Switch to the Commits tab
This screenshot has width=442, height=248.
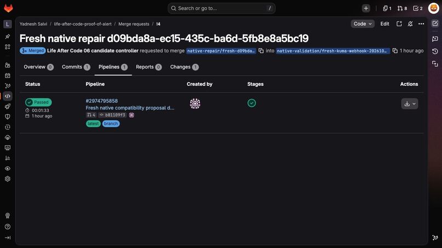(x=76, y=67)
